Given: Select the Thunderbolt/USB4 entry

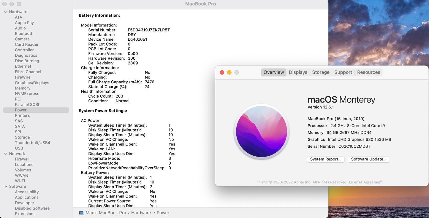Looking at the screenshot, I should 33,142.
